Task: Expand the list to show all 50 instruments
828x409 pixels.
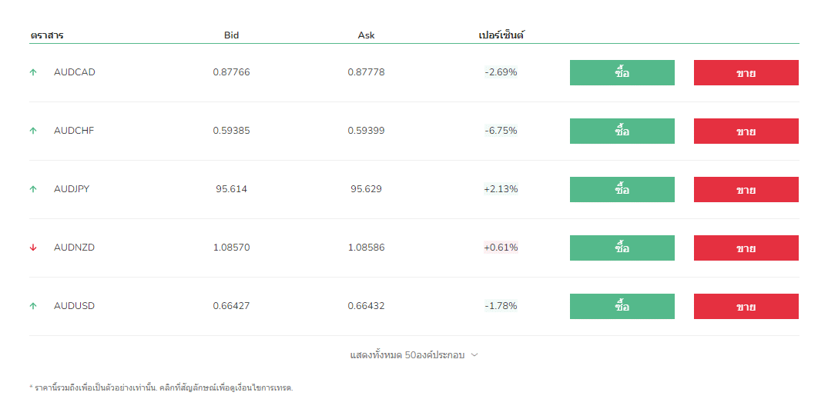Action: 407,355
